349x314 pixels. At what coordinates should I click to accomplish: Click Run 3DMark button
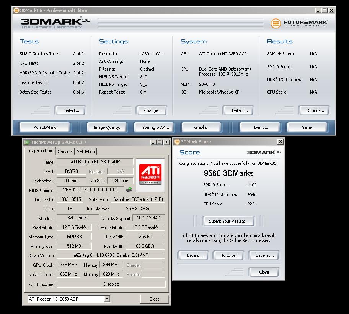(44, 127)
